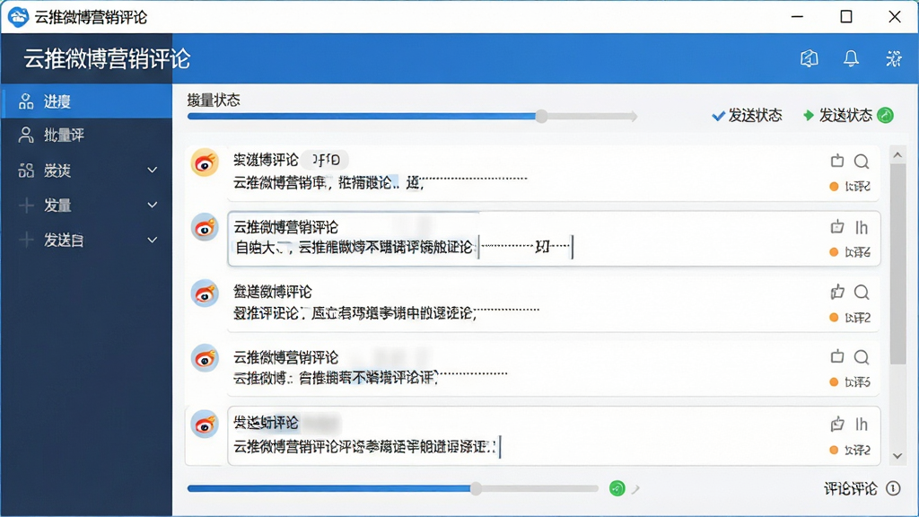The height and width of the screenshot is (517, 919).
Task: Click Weibo avatar of second comment row
Action: point(205,227)
